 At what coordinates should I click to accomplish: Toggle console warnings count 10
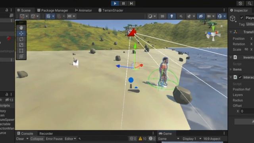coord(142,139)
